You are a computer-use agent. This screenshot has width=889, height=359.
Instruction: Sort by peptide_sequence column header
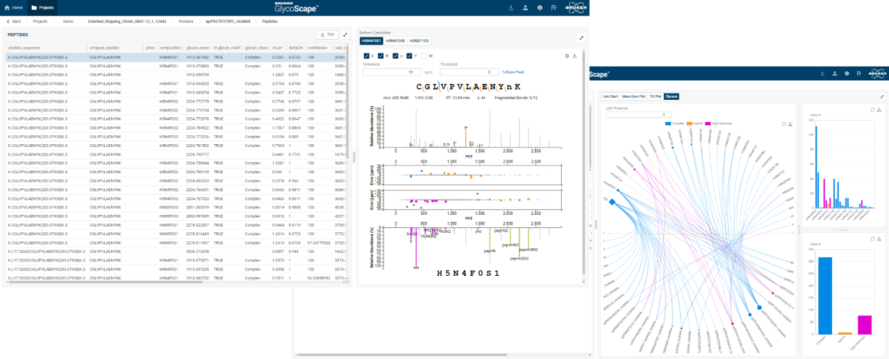click(x=46, y=47)
